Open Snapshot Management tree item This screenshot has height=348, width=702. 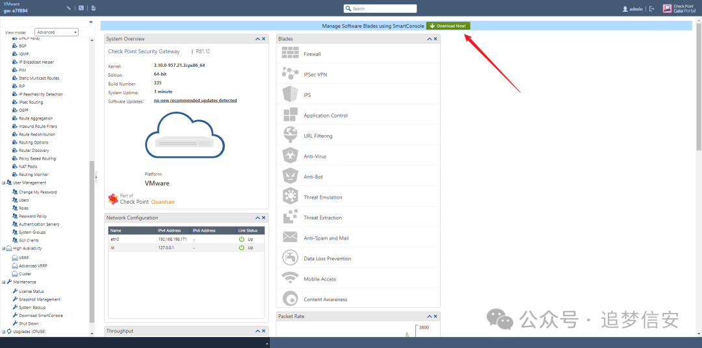coord(40,299)
